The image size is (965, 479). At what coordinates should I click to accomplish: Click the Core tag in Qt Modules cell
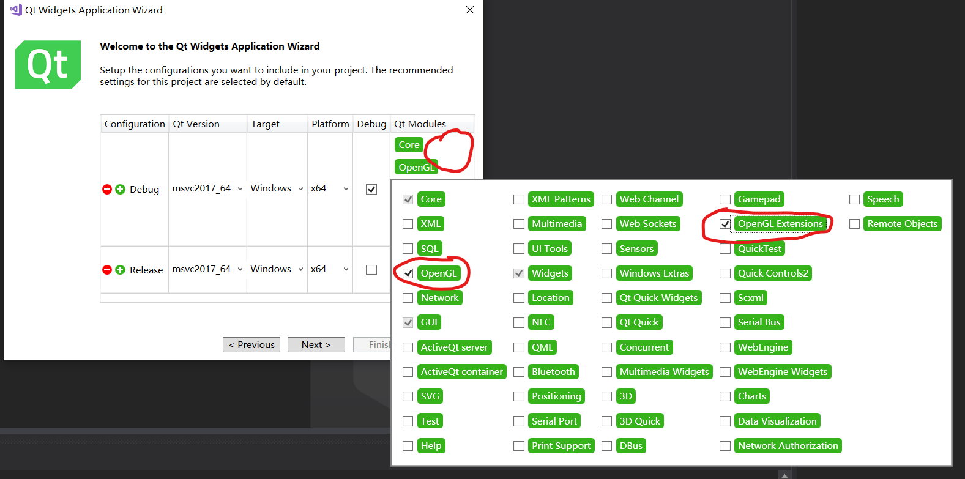(409, 145)
